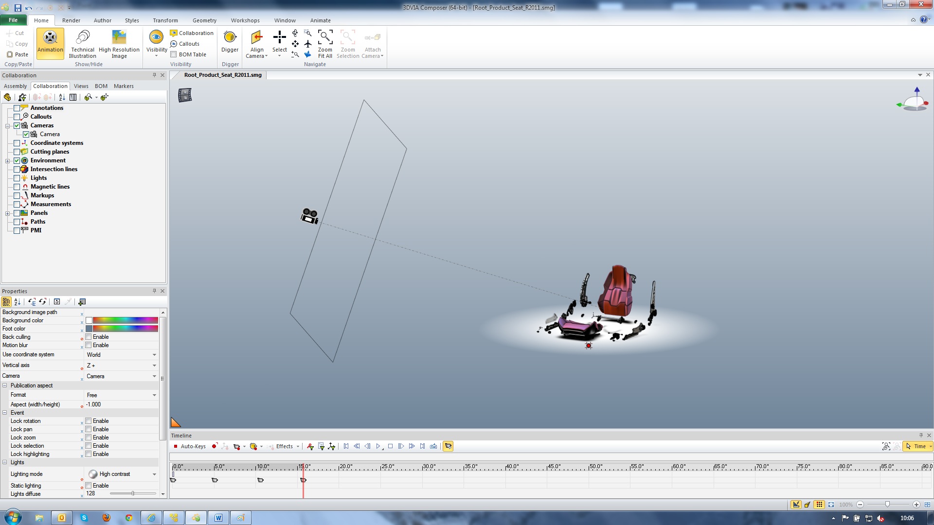Image resolution: width=934 pixels, height=525 pixels.
Task: Open the Lighting mode dropdown
Action: click(155, 474)
